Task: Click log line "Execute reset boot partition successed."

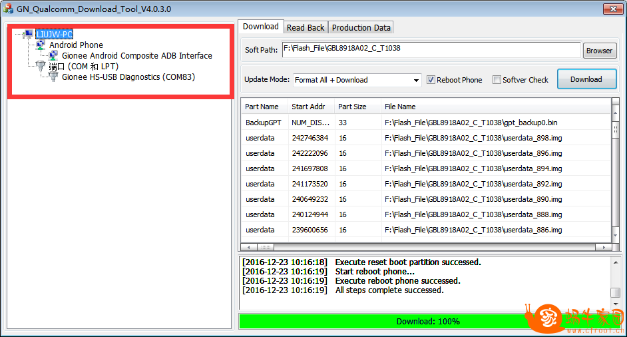Action: [x=408, y=262]
